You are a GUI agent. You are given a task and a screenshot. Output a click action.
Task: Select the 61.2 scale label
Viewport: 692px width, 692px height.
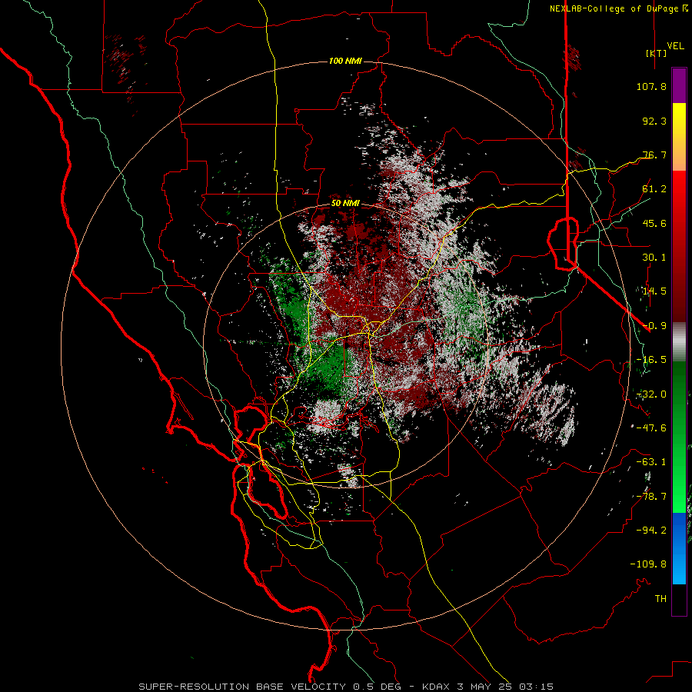click(654, 189)
